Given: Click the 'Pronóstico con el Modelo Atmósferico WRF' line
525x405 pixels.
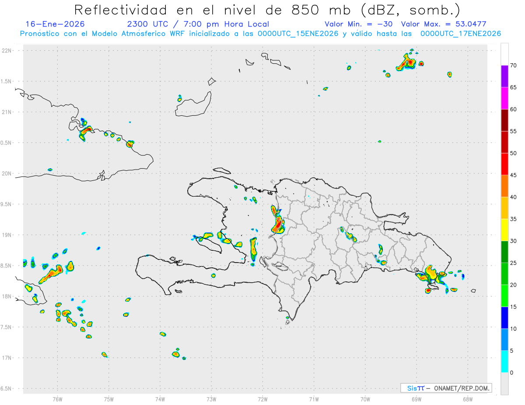Looking at the screenshot, I should coord(260,34).
